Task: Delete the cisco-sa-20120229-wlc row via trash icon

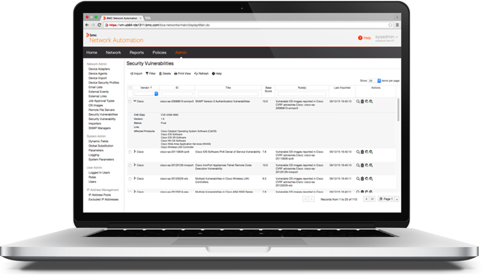Action: tap(362, 179)
